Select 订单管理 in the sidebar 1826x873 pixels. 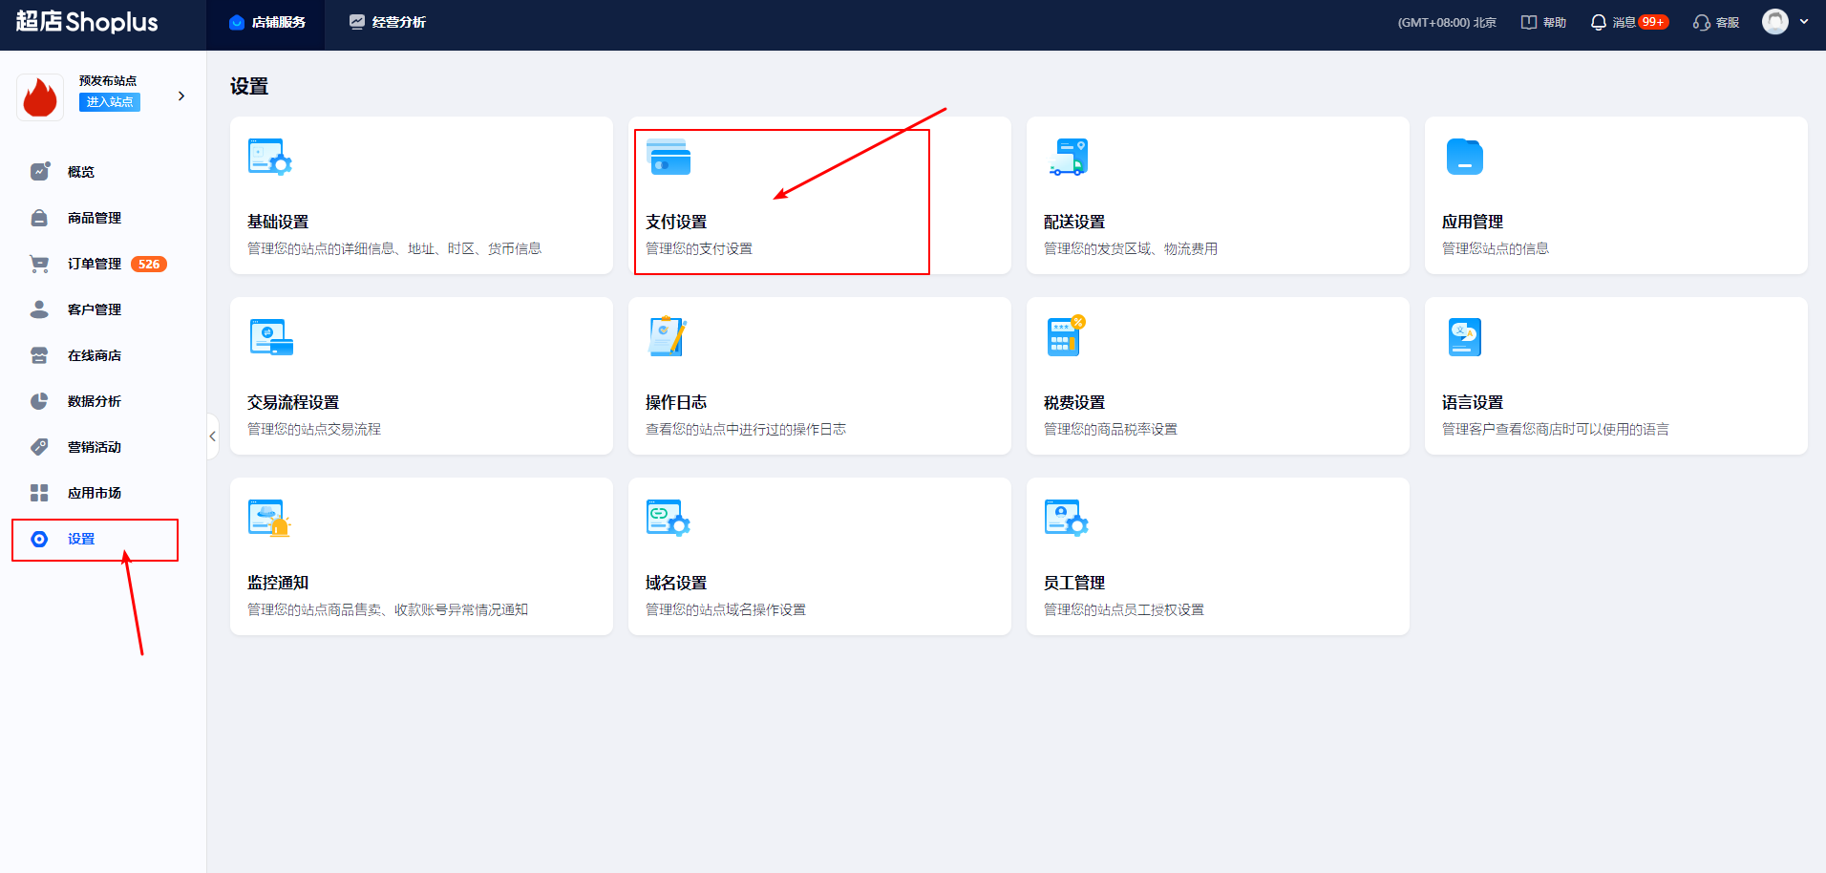point(95,264)
